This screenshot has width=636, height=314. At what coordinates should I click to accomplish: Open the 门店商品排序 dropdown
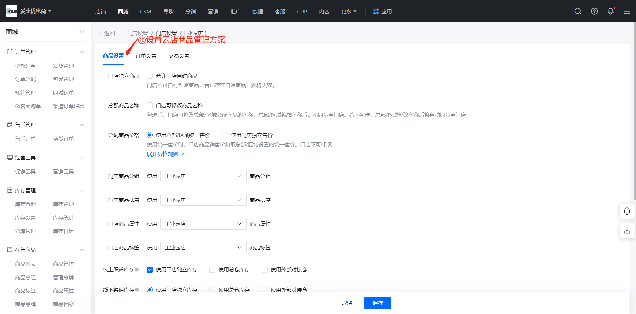click(203, 200)
